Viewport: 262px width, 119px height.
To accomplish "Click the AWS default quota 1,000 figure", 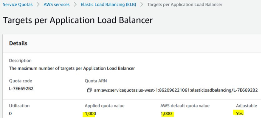I will [166, 114].
